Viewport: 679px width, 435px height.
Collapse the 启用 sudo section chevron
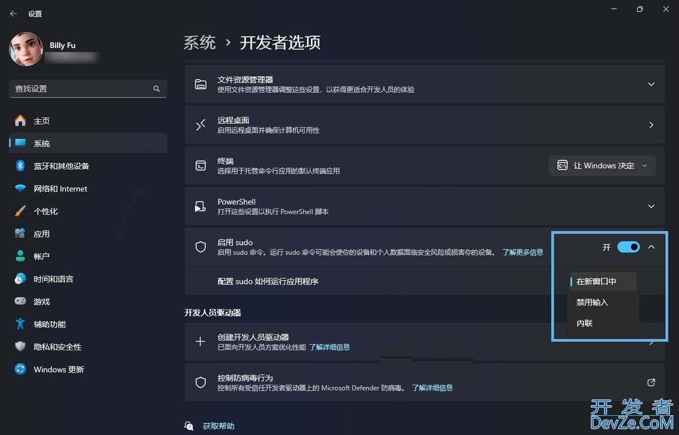(651, 247)
